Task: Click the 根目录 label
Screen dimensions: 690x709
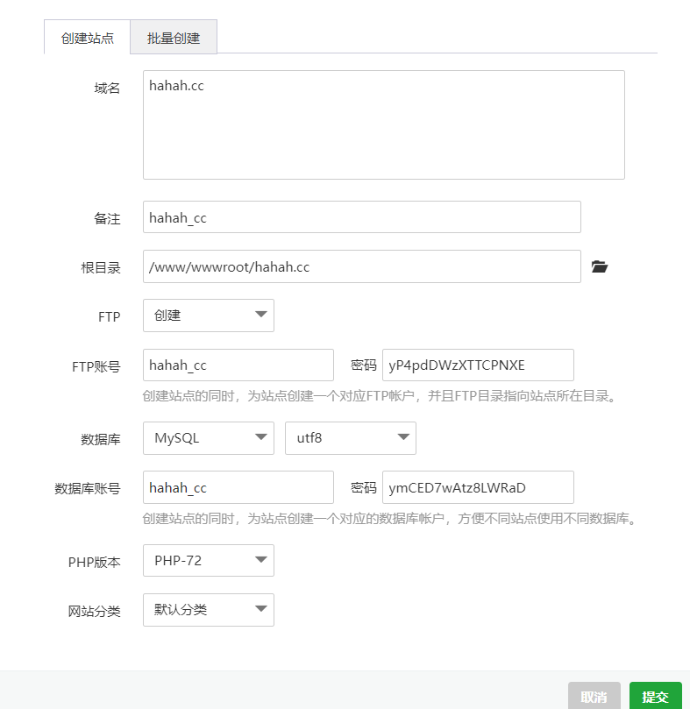Action: click(101, 267)
